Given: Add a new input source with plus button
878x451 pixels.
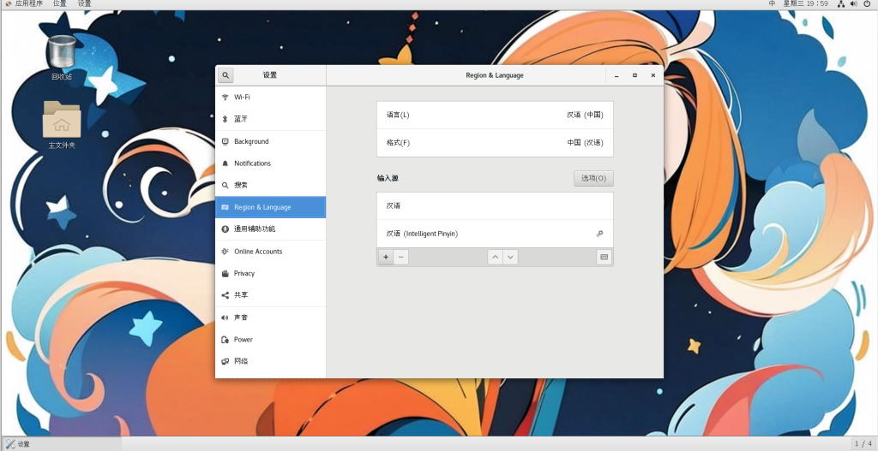Looking at the screenshot, I should [x=386, y=257].
